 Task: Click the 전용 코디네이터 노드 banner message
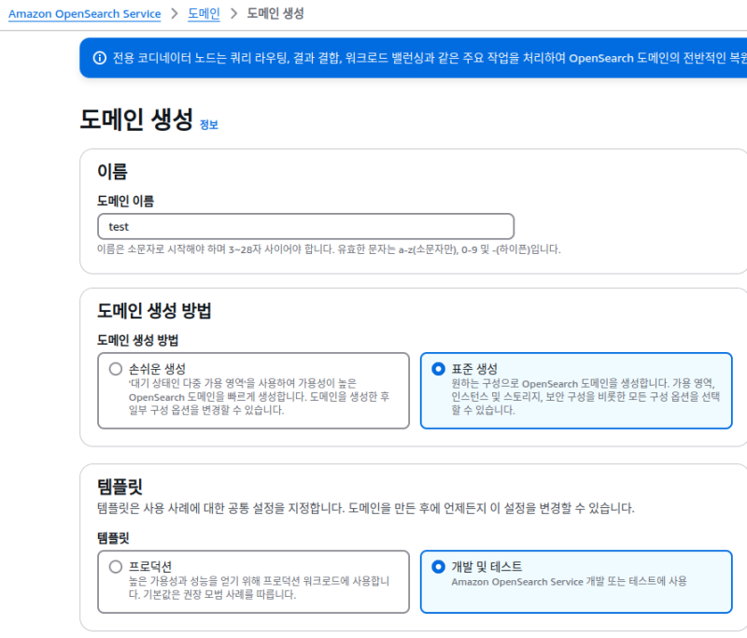tap(429, 58)
